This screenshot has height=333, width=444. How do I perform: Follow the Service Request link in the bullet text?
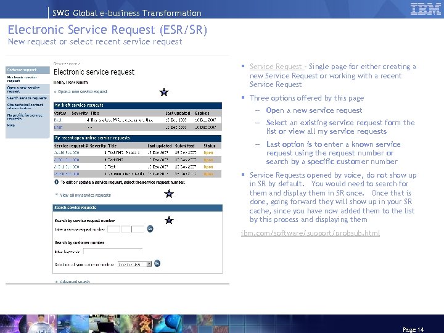(277, 67)
